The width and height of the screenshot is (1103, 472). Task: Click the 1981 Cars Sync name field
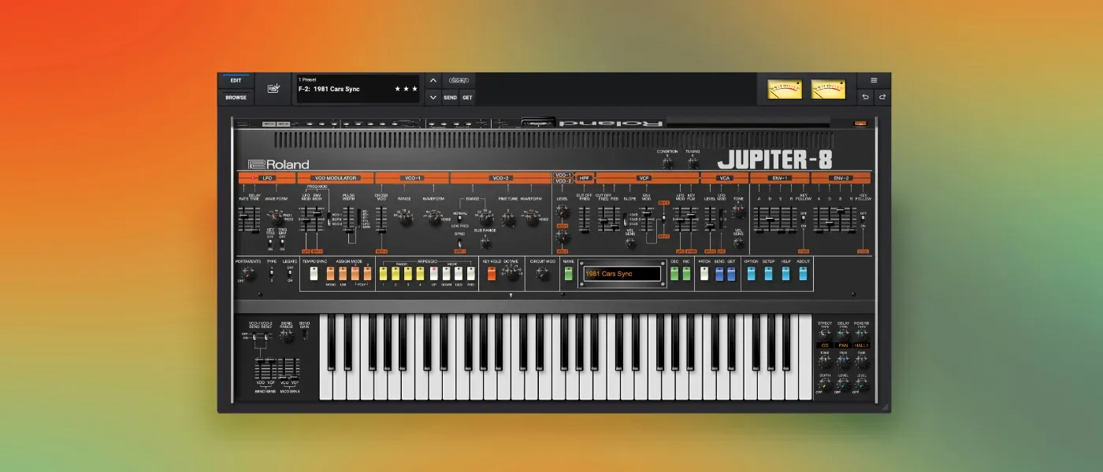[622, 274]
